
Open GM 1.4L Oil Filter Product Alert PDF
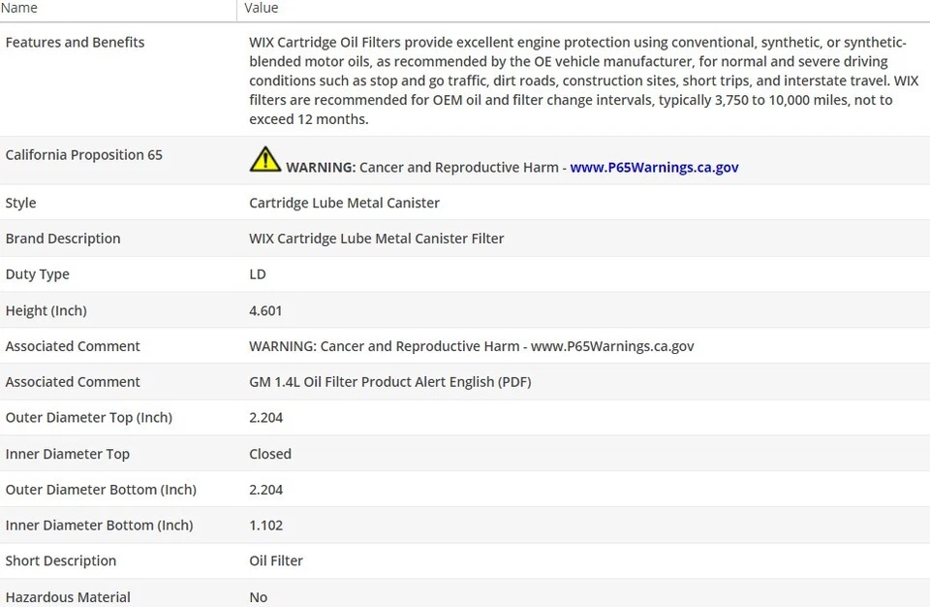pyautogui.click(x=389, y=382)
